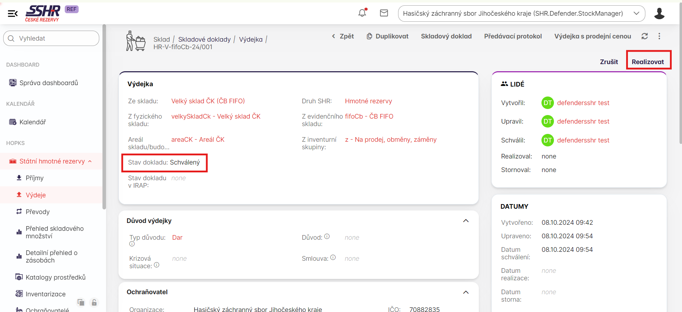
Task: Click the refresh icon in the toolbar
Action: pyautogui.click(x=645, y=36)
